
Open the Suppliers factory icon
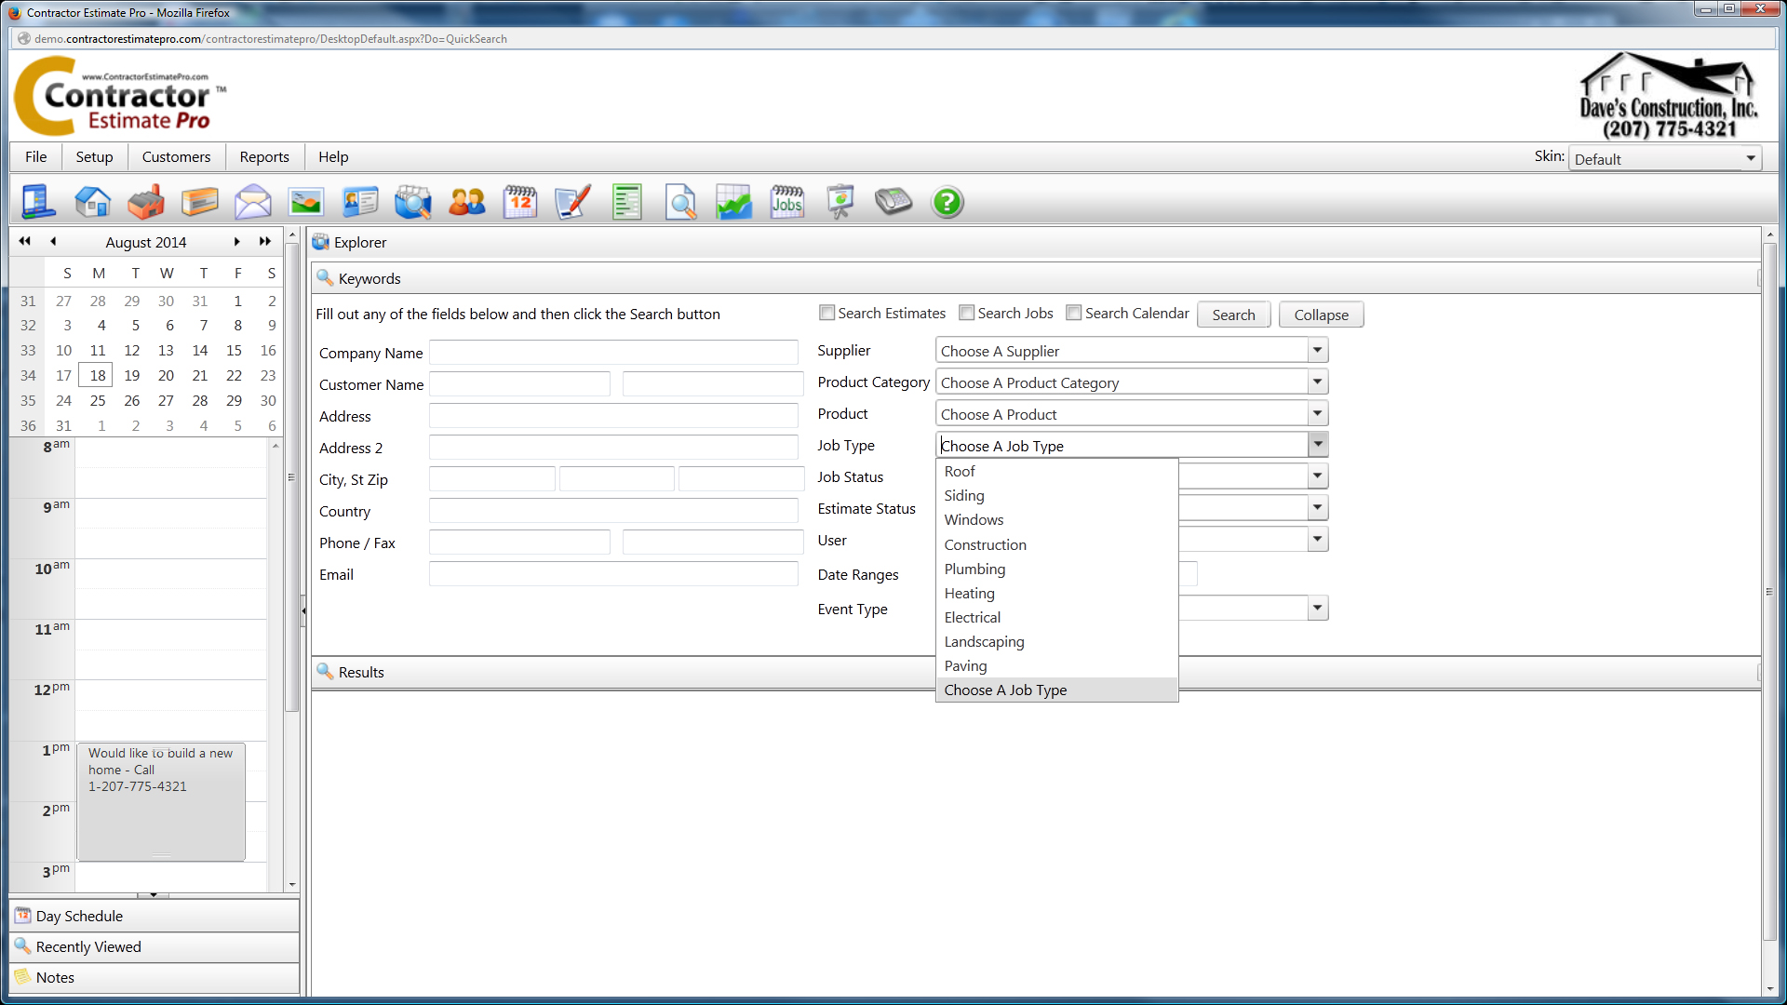coord(146,201)
